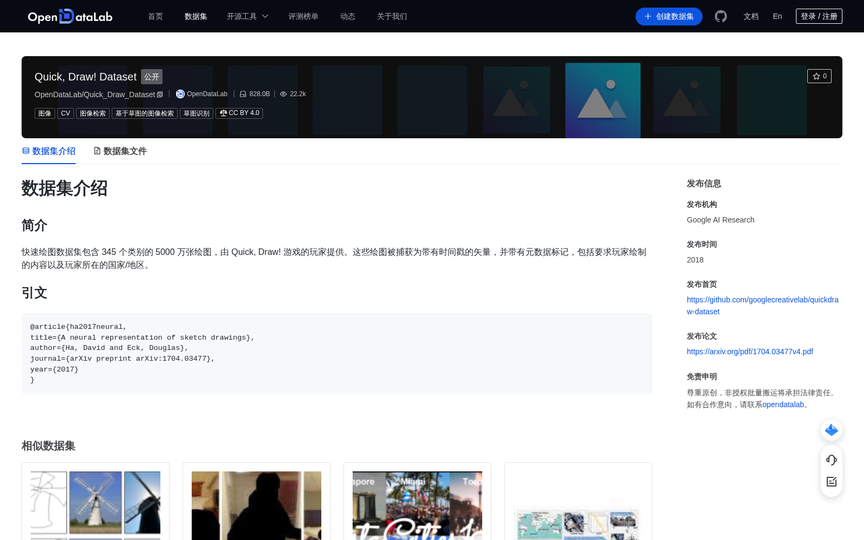The width and height of the screenshot is (864, 540).
Task: Click Google AI Research publisher text
Action: point(720,220)
